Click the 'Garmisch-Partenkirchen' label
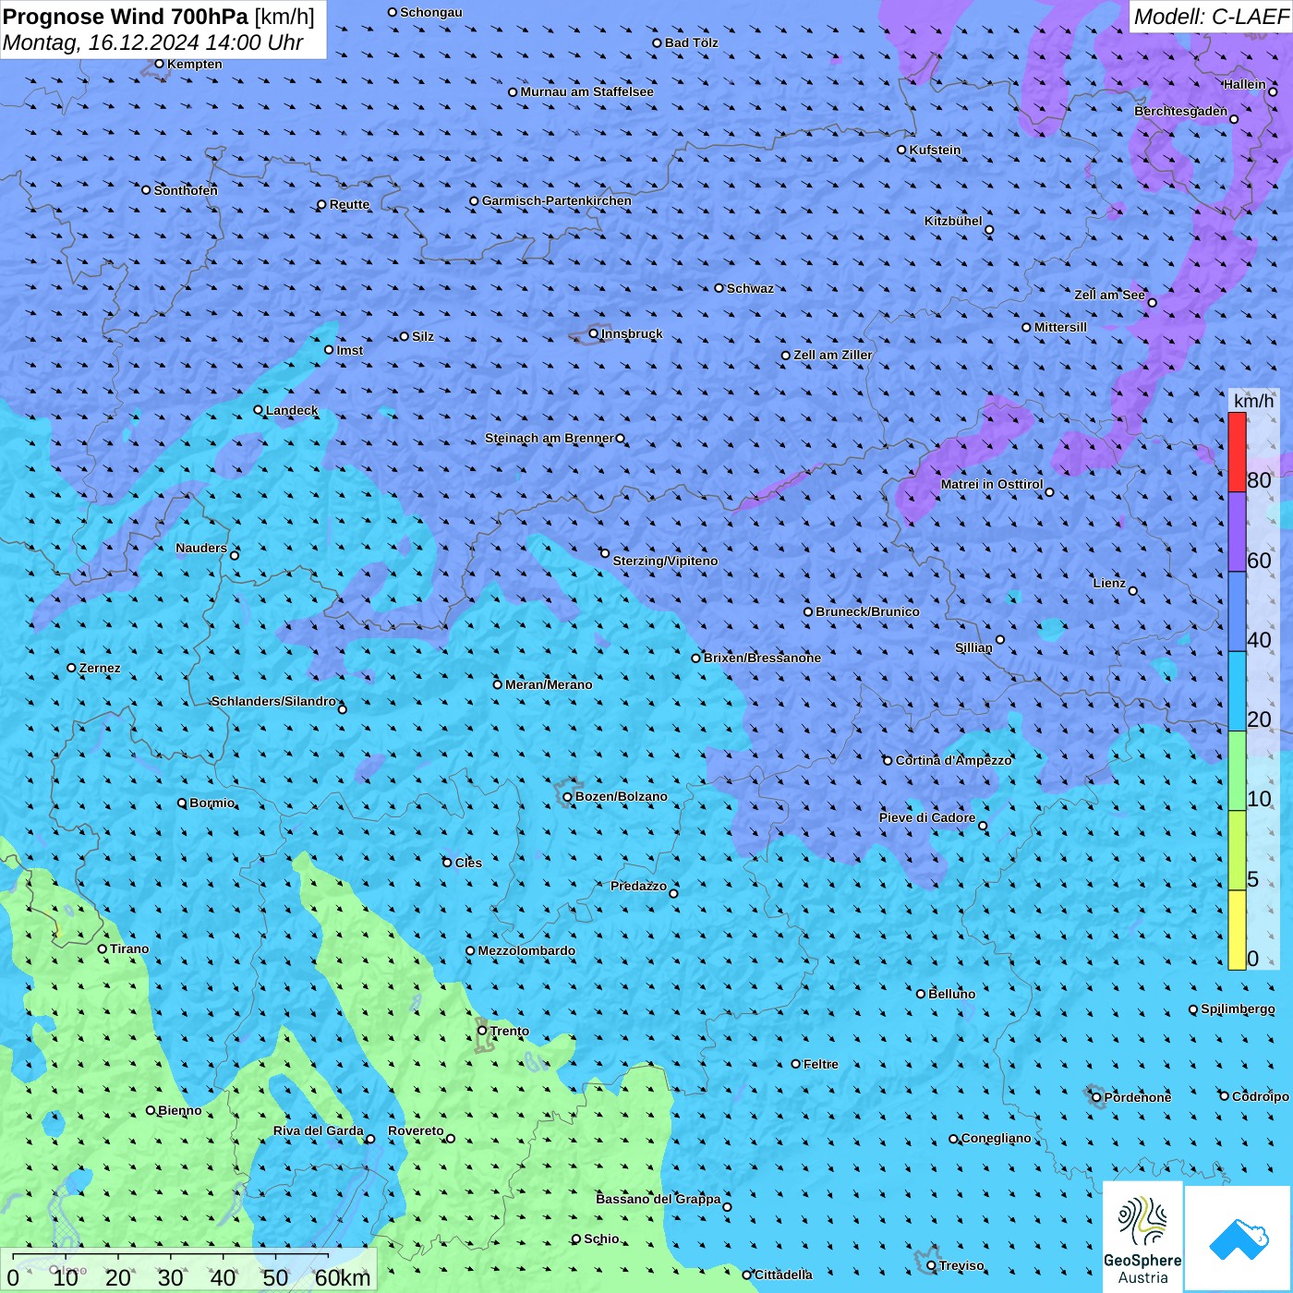This screenshot has width=1293, height=1293. [557, 200]
